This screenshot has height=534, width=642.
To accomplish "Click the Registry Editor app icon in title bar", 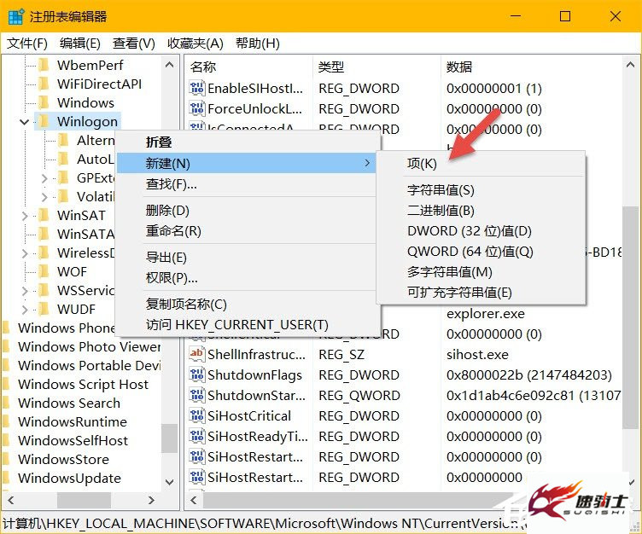I will [x=15, y=16].
